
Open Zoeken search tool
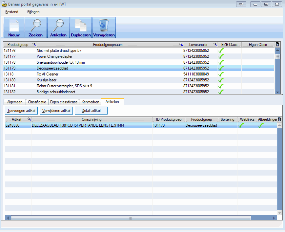point(36,28)
